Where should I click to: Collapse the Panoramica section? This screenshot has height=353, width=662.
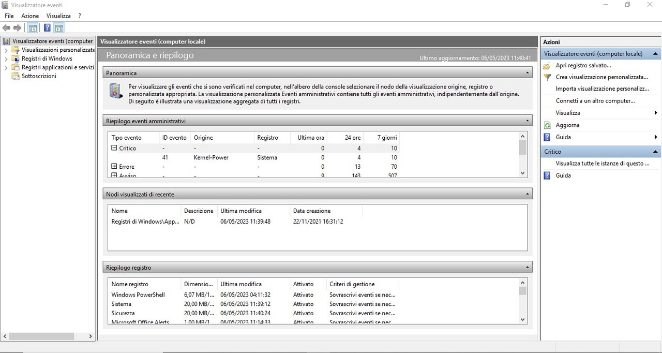pyautogui.click(x=528, y=73)
